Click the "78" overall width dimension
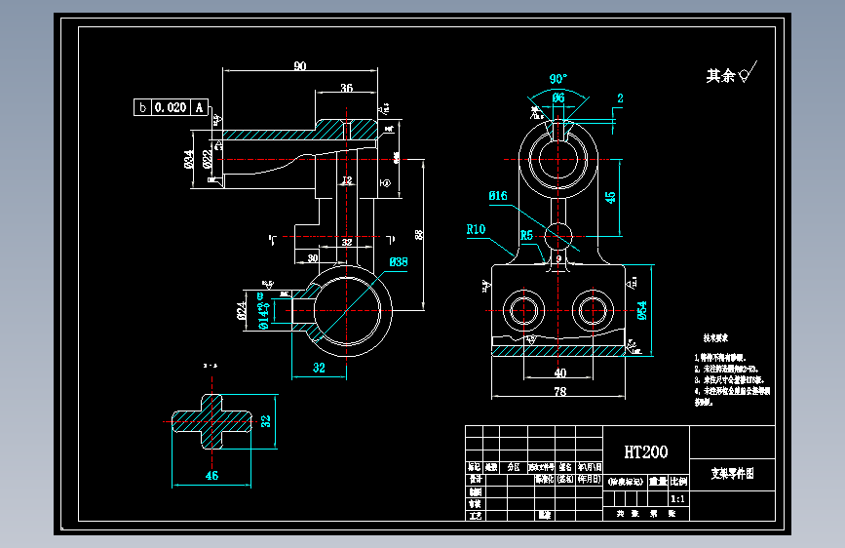The image size is (845, 548). pos(560,392)
